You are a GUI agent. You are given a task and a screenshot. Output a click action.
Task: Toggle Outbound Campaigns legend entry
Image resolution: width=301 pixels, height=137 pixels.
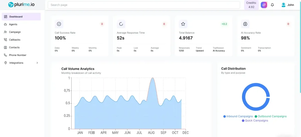coord(270,116)
